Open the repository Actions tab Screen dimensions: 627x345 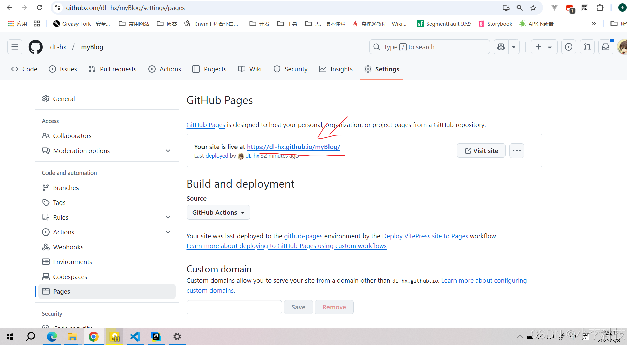coord(165,69)
